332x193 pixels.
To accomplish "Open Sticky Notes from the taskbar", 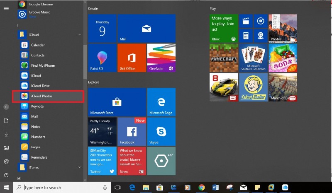I will tap(257, 187).
